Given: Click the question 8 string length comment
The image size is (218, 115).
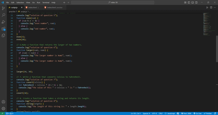Looking at the screenshot, I should tap(53, 98).
